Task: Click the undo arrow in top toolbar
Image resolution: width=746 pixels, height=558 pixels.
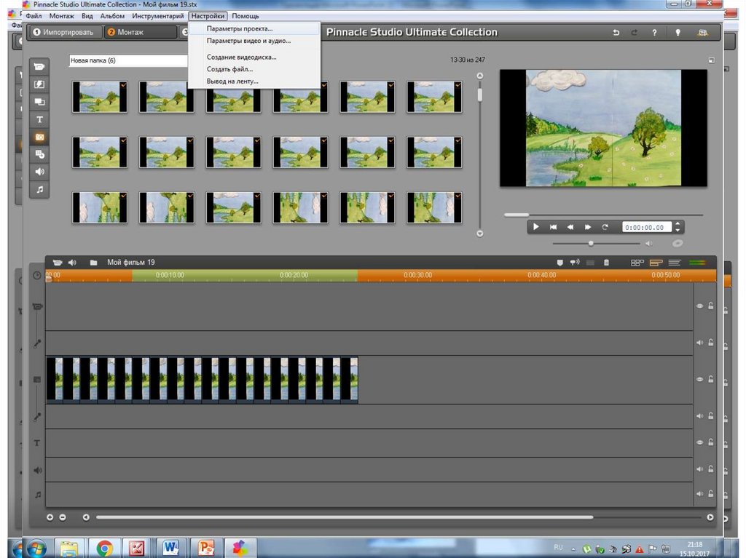Action: click(616, 33)
